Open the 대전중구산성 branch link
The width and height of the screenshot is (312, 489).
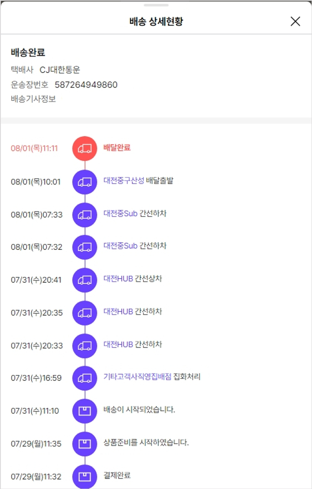coord(124,181)
